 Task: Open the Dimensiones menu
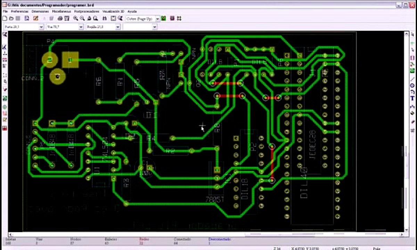pyautogui.click(x=40, y=11)
